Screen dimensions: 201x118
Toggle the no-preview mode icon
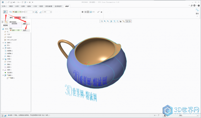pos(85,12)
